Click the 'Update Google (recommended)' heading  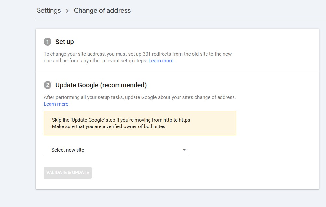pyautogui.click(x=101, y=85)
